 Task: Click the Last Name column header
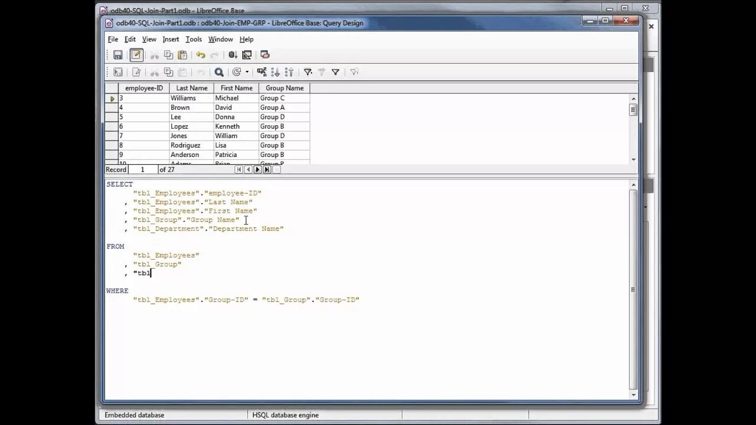[191, 88]
